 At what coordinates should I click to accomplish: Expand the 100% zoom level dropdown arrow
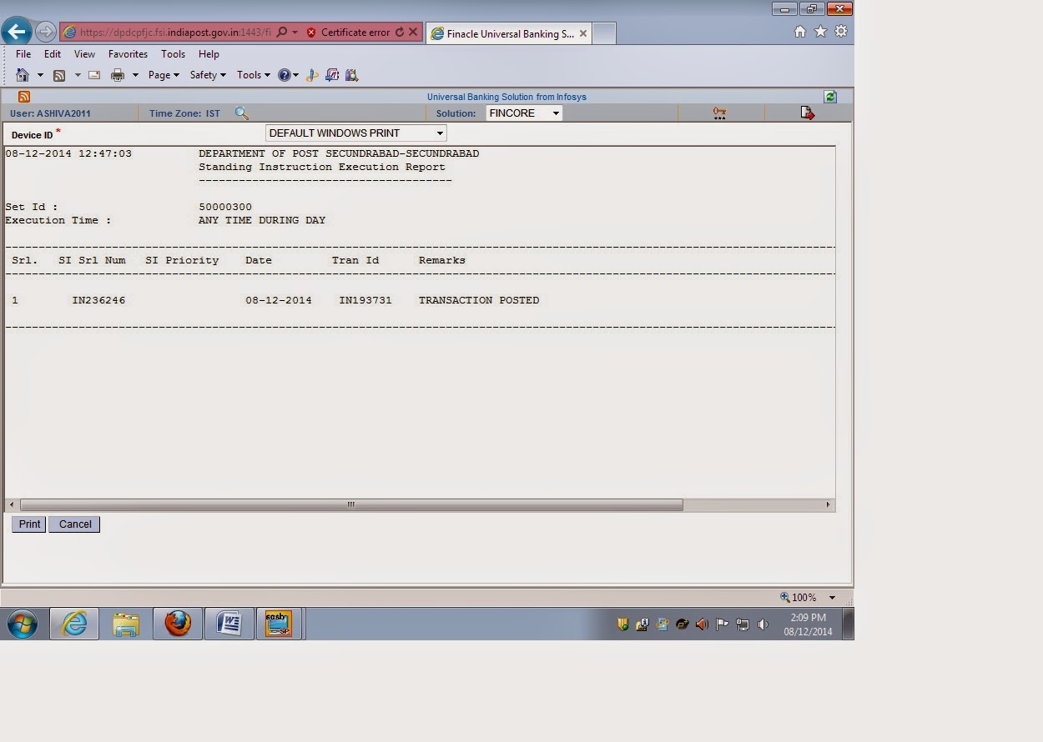[832, 598]
